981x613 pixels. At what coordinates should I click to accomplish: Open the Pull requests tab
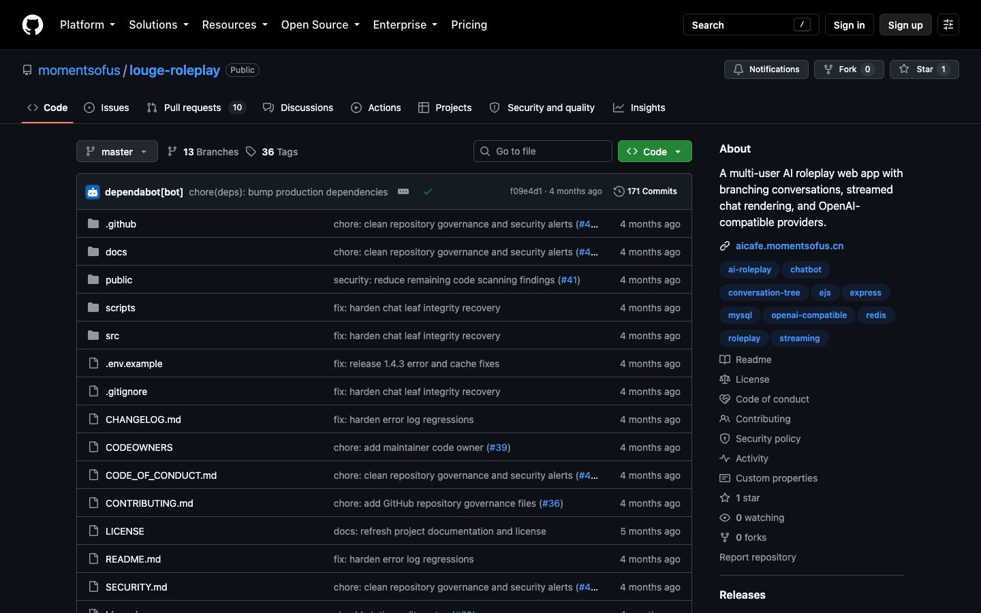click(x=196, y=108)
